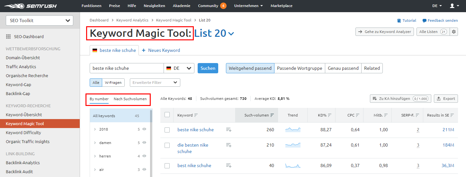The width and height of the screenshot is (466, 177).
Task: Click the keyword search input field
Action: point(127,68)
